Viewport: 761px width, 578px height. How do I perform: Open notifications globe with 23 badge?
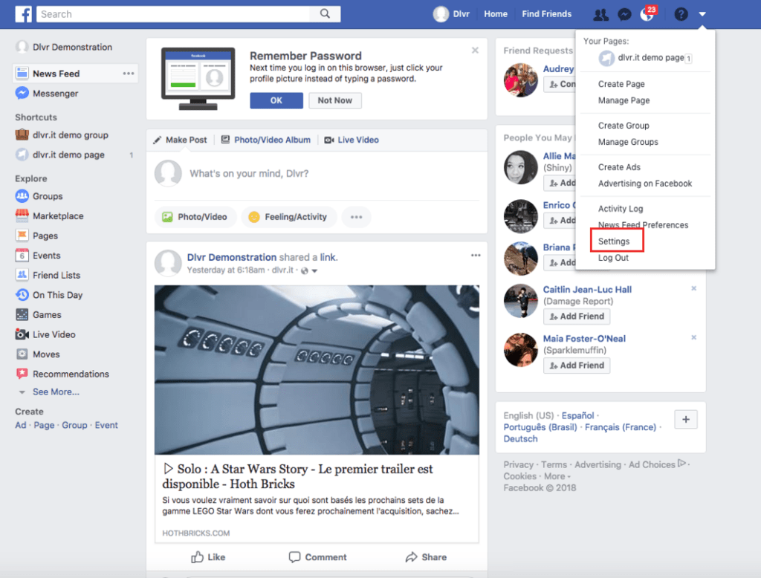[x=648, y=14]
